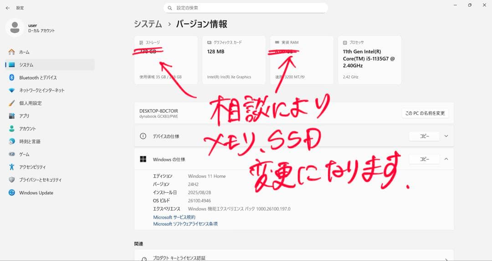Click the installed RAM icon
Image resolution: width=492 pixels, height=261 pixels.
[x=277, y=42]
